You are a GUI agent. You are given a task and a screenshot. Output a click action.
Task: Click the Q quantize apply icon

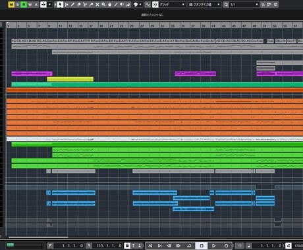click(226, 5)
